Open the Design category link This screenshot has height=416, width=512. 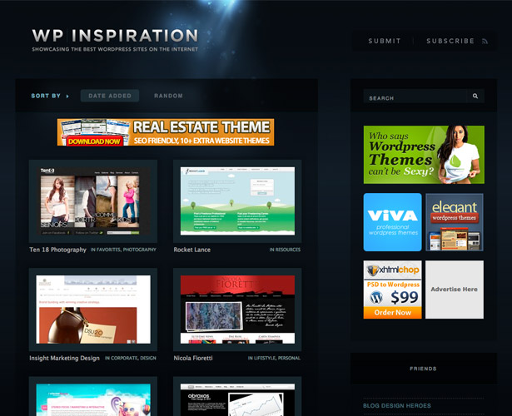pyautogui.click(x=148, y=358)
